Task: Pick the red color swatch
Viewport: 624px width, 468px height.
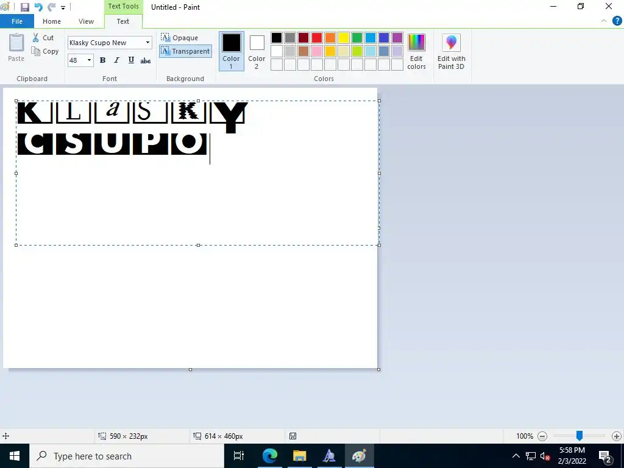Action: [317, 38]
